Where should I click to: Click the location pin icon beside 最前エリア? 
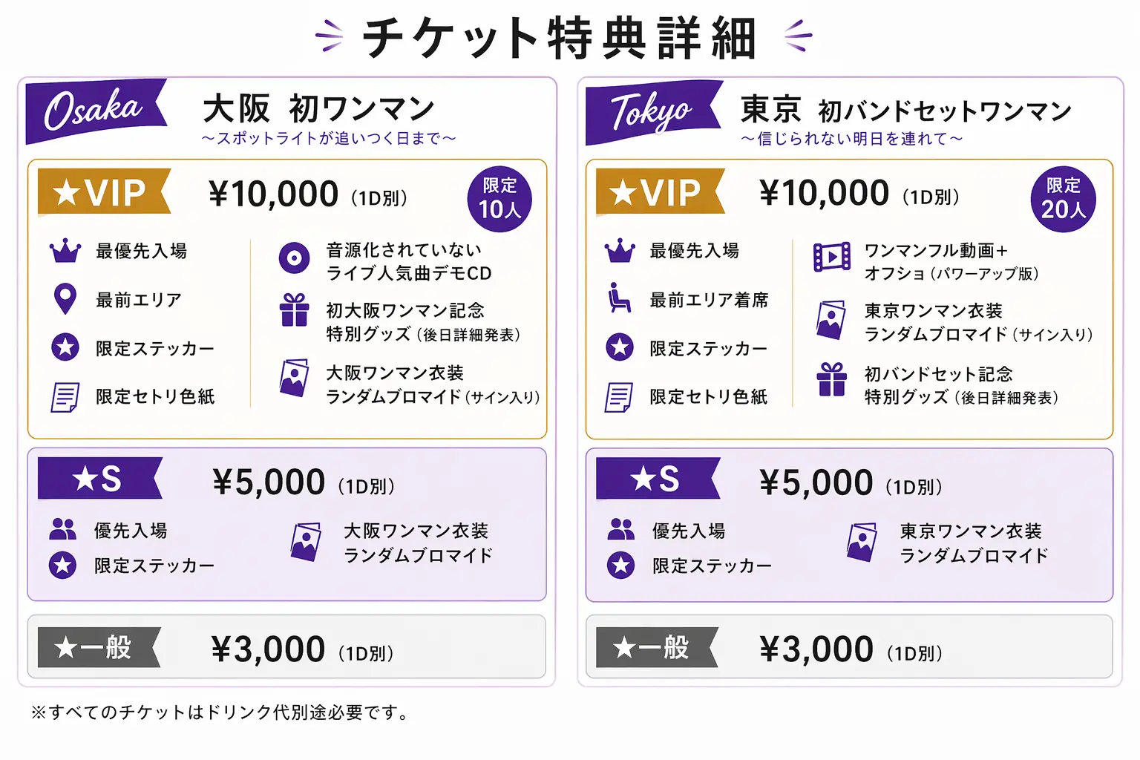65,299
